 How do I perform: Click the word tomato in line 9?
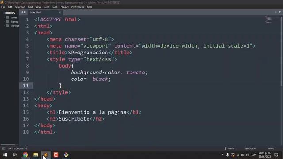coord(136,72)
